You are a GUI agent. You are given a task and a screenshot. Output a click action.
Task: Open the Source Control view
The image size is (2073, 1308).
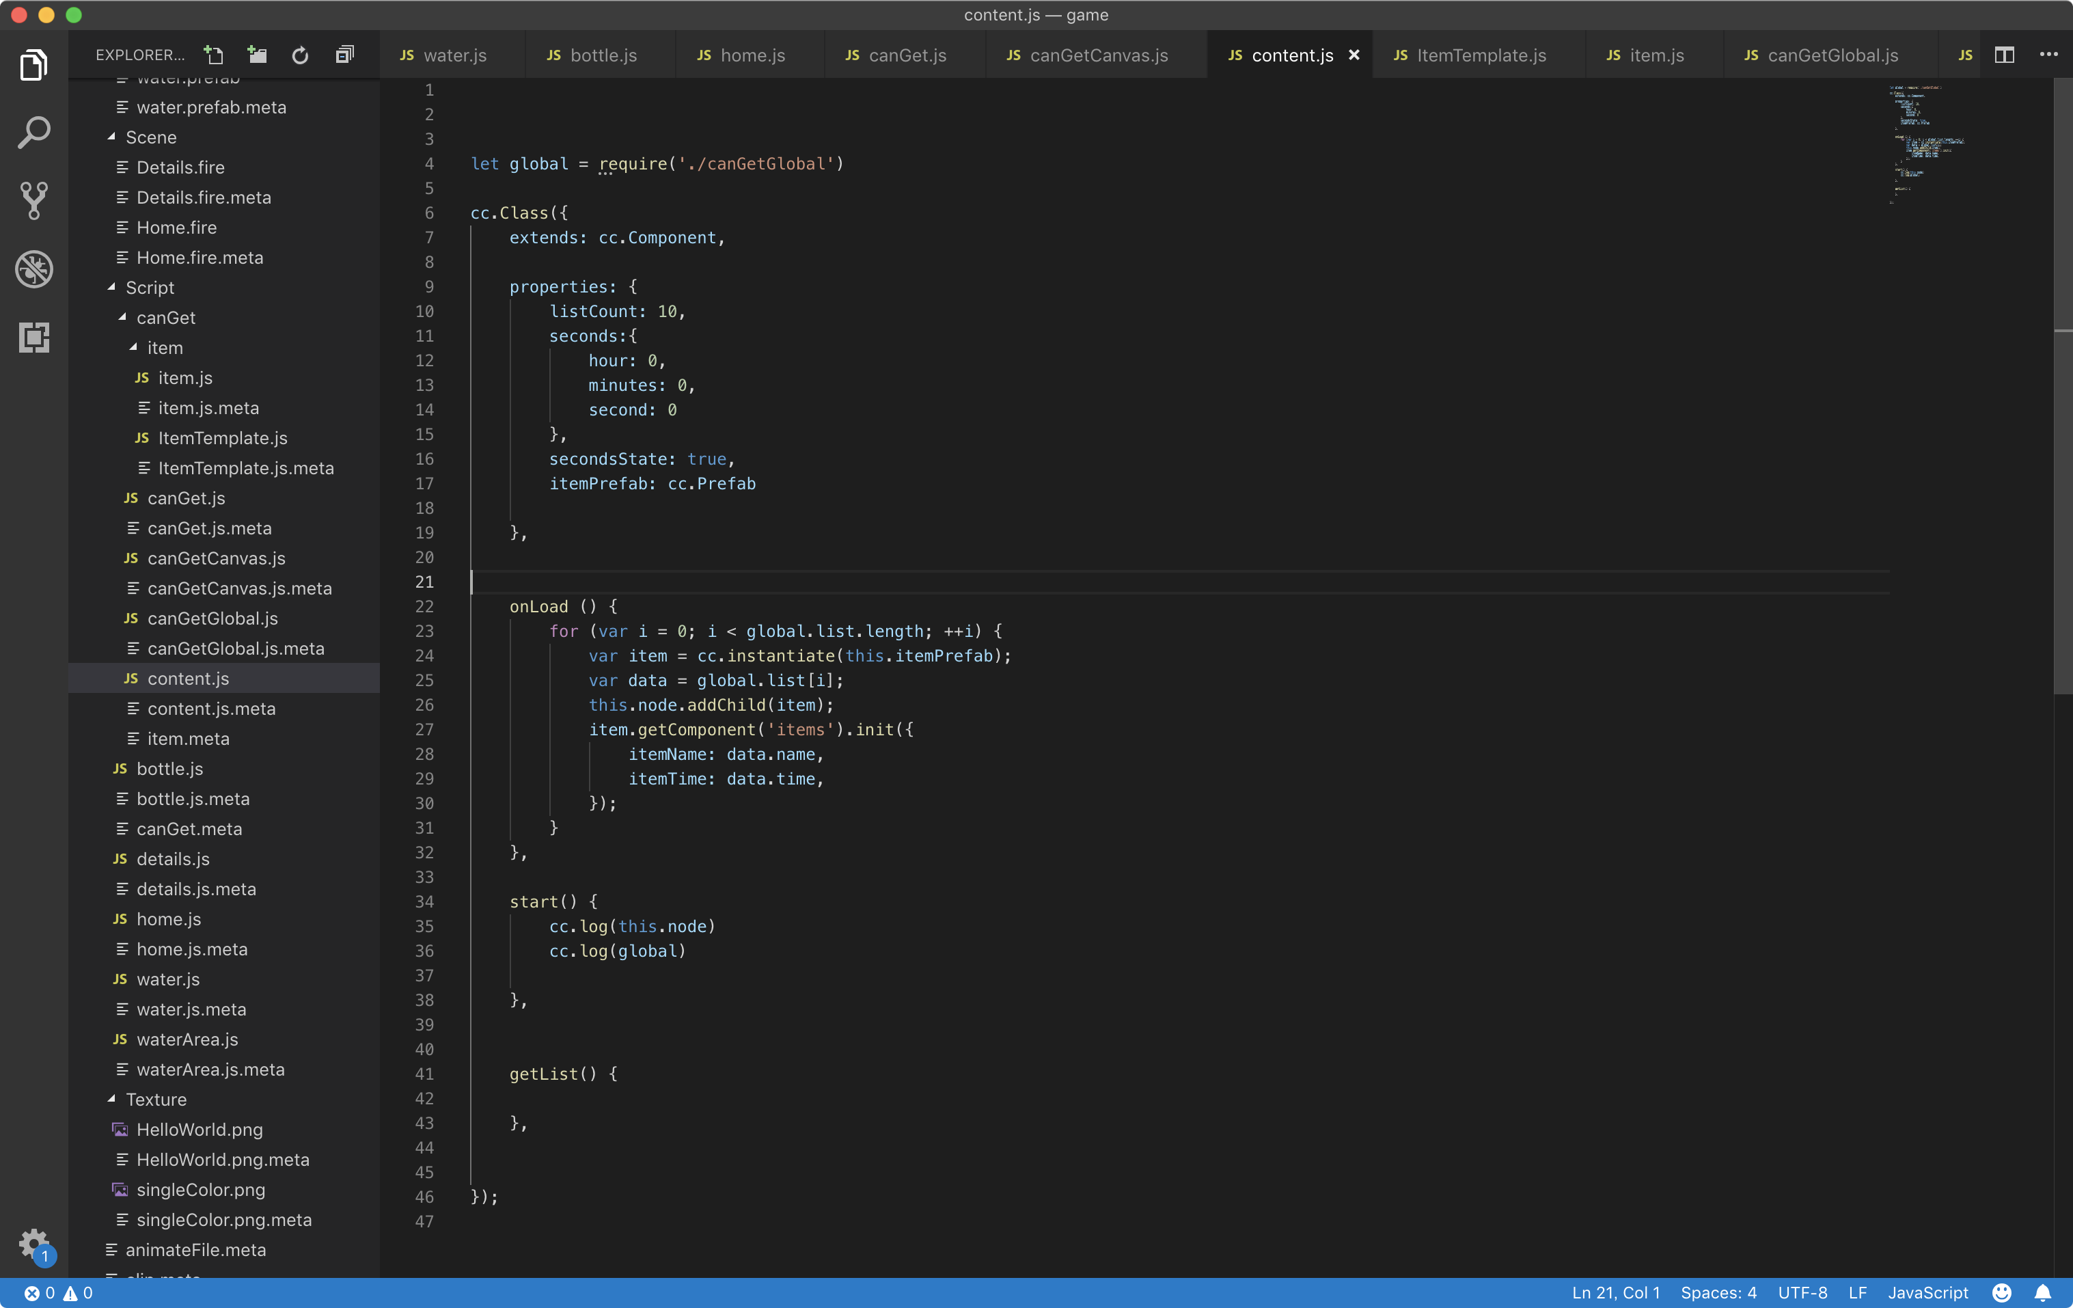(33, 200)
